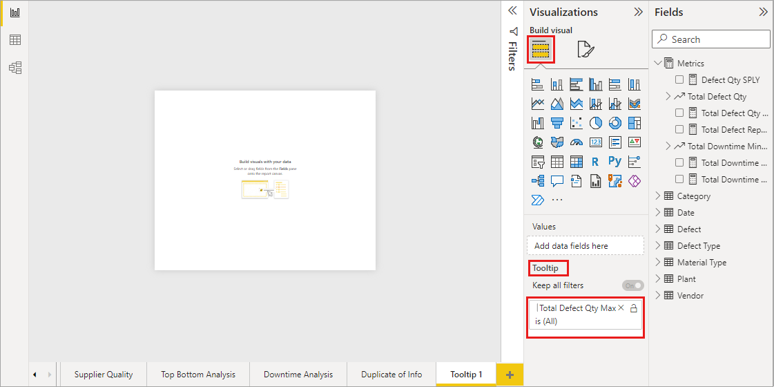Expand the Category table
Screen dimensions: 774x387
click(657, 196)
